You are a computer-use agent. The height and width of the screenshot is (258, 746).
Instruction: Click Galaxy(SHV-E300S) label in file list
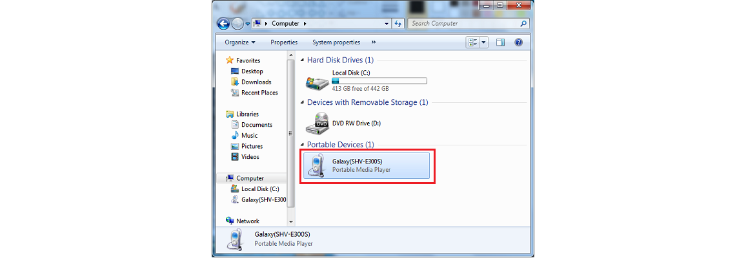357,161
